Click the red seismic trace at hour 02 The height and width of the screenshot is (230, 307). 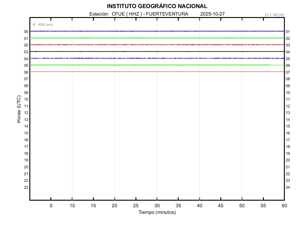pos(157,45)
